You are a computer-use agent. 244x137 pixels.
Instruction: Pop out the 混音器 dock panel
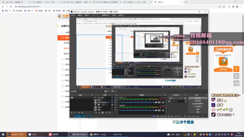coord(165,95)
